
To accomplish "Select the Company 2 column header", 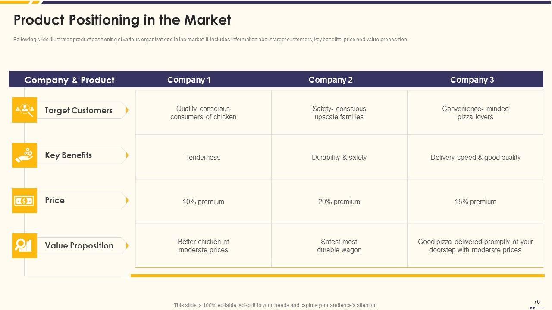I will click(330, 80).
